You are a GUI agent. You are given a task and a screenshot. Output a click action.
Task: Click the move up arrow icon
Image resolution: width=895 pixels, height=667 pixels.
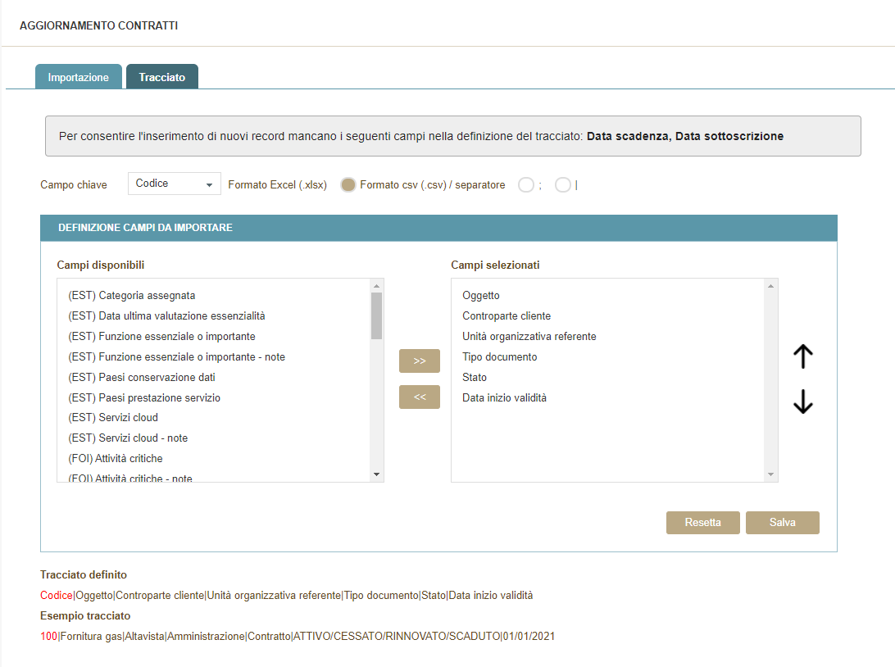coord(803,356)
